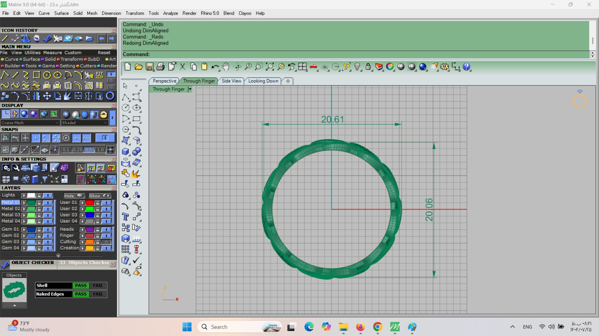Image resolution: width=599 pixels, height=336 pixels.
Task: Click the four-viewport layout icon
Action: [302, 67]
